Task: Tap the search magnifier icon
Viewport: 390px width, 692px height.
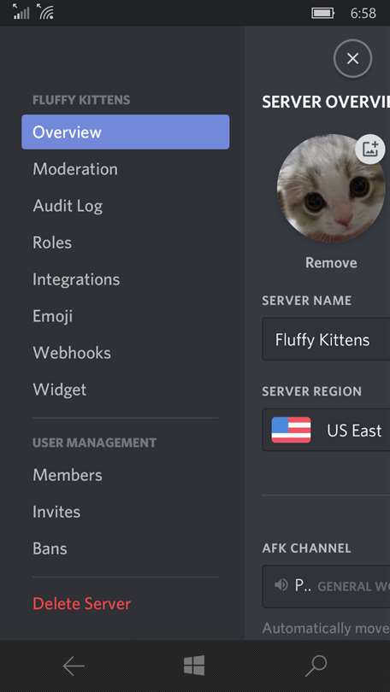Action: pyautogui.click(x=316, y=666)
